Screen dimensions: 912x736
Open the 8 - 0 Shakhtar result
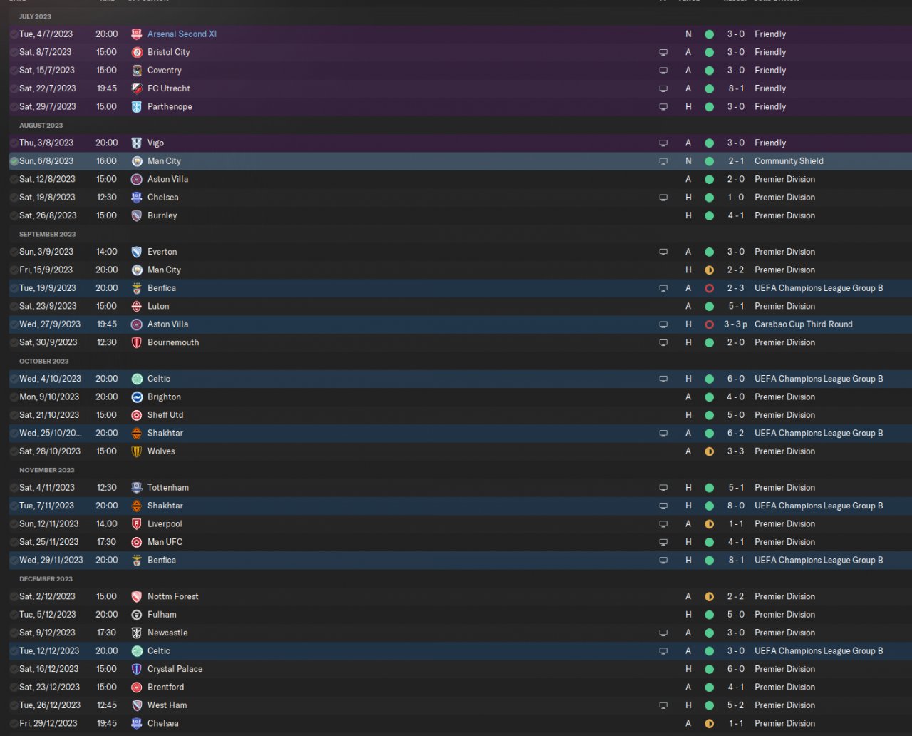point(735,506)
